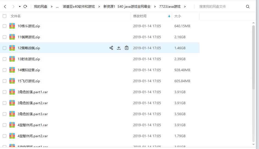Check the box for 12策略战棋.zip
The width and height of the screenshot is (259, 149).
point(5,48)
